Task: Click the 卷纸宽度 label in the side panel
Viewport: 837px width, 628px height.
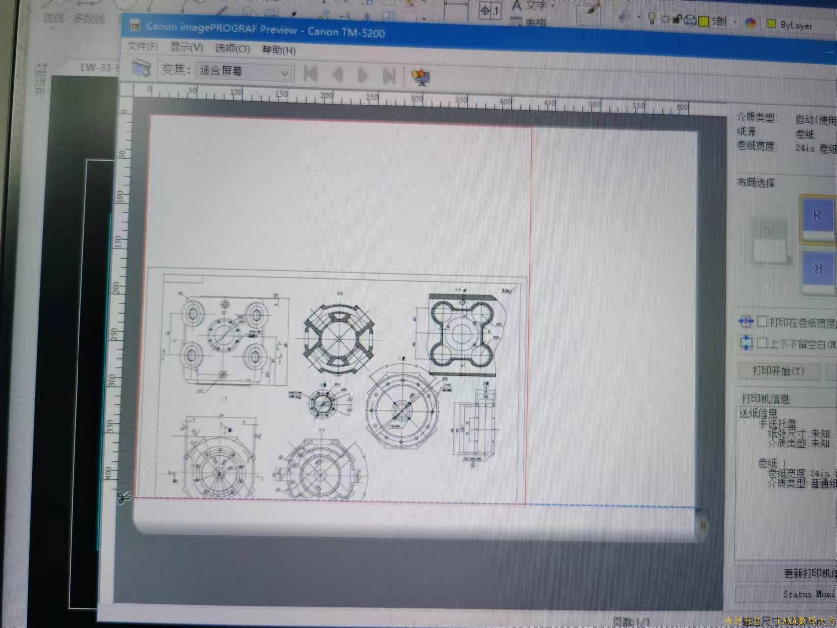Action: pos(757,145)
